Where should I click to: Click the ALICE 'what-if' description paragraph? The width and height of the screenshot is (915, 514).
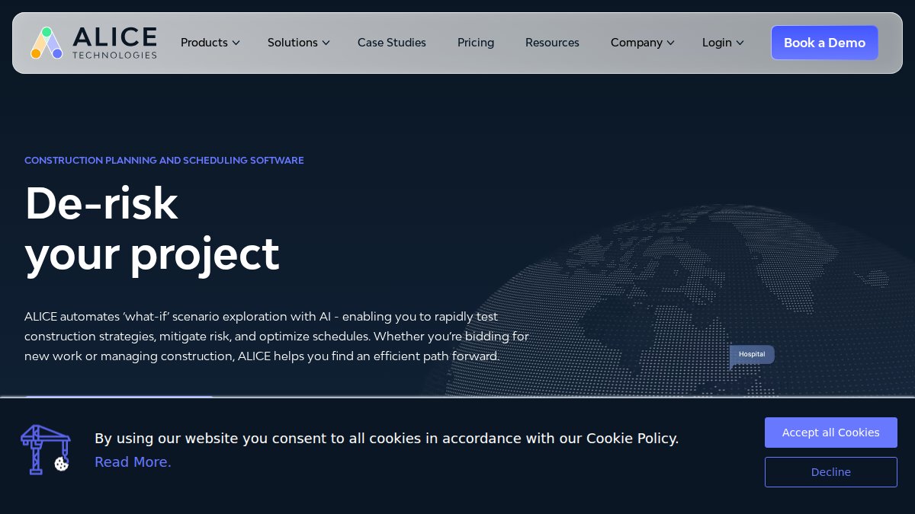point(277,336)
